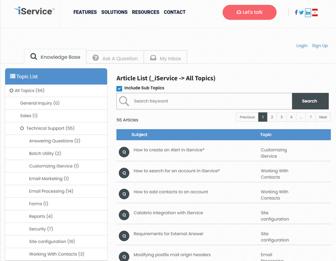Open the Facebook social icon
This screenshot has width=336, height=261.
click(296, 12)
